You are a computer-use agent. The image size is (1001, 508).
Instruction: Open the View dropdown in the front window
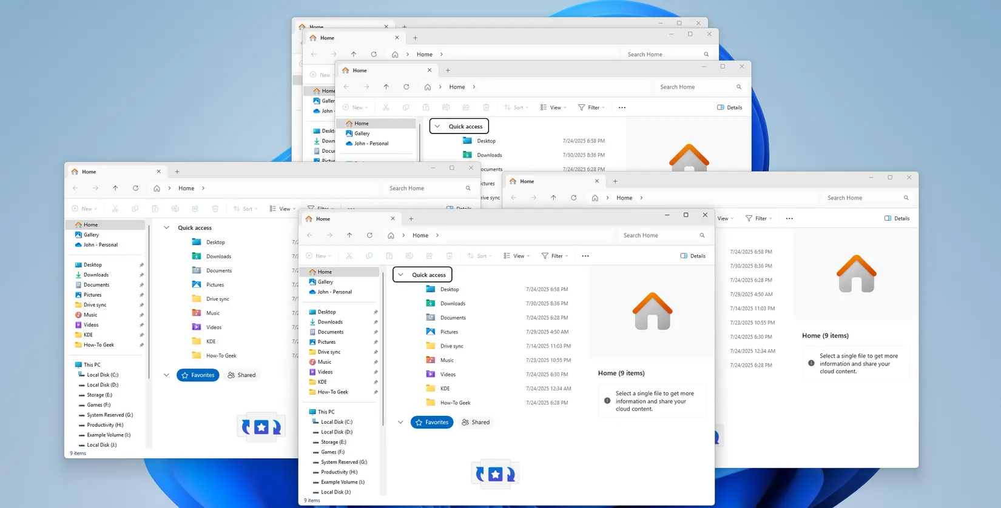(517, 256)
